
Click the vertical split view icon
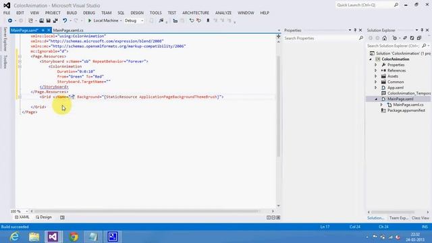click(x=269, y=217)
